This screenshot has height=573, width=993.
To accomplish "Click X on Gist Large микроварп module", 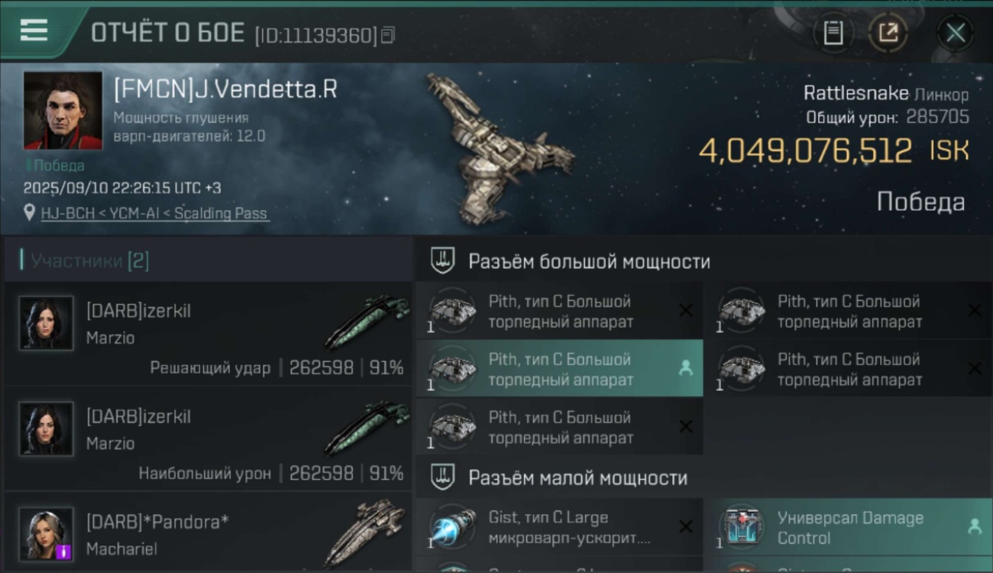I will (x=686, y=527).
